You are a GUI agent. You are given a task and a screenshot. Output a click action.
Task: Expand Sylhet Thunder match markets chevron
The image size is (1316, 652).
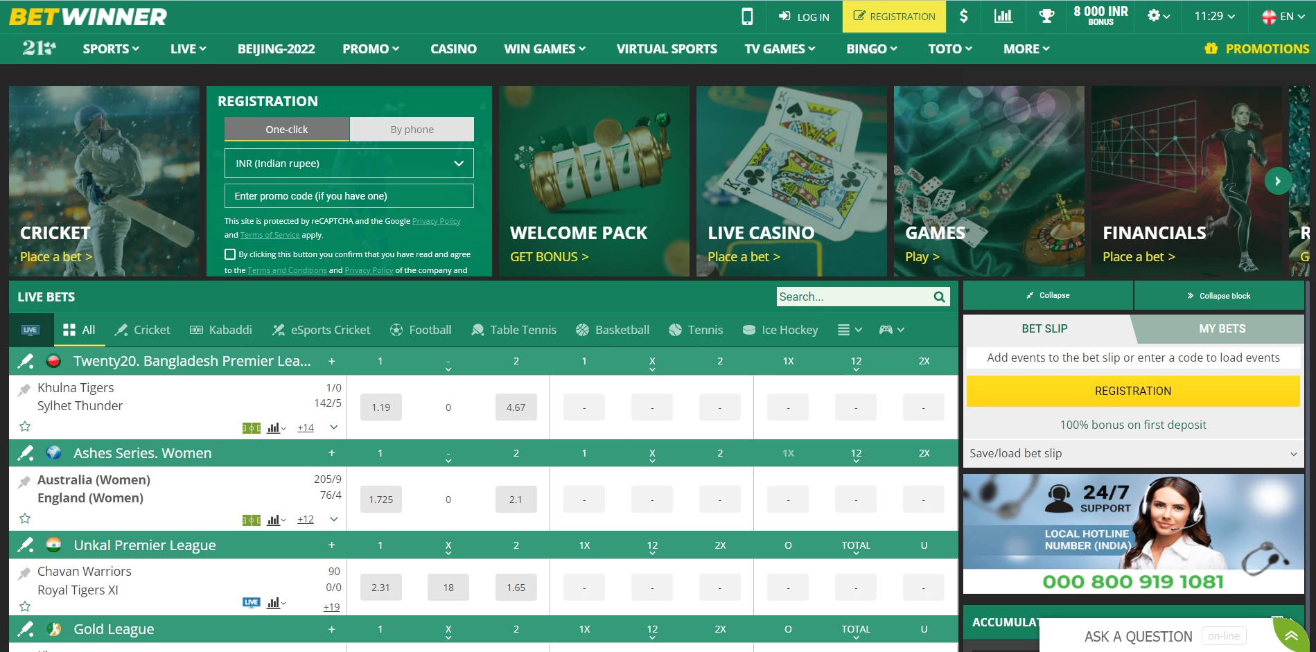coord(333,427)
